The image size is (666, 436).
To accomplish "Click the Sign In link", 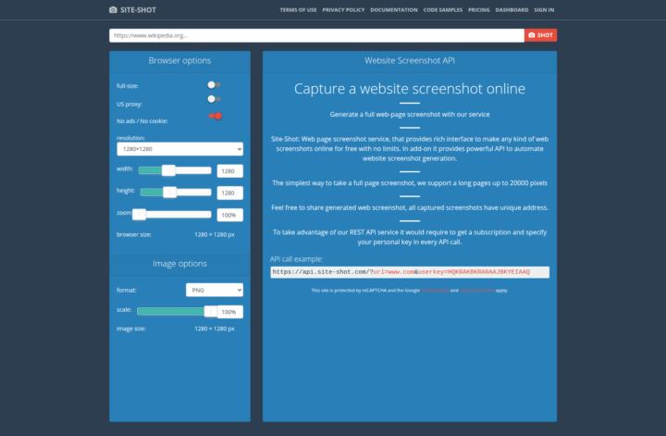I will pos(544,10).
